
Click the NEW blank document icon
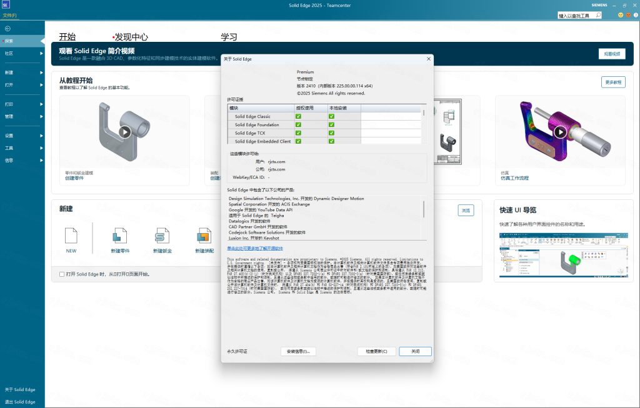(71, 236)
